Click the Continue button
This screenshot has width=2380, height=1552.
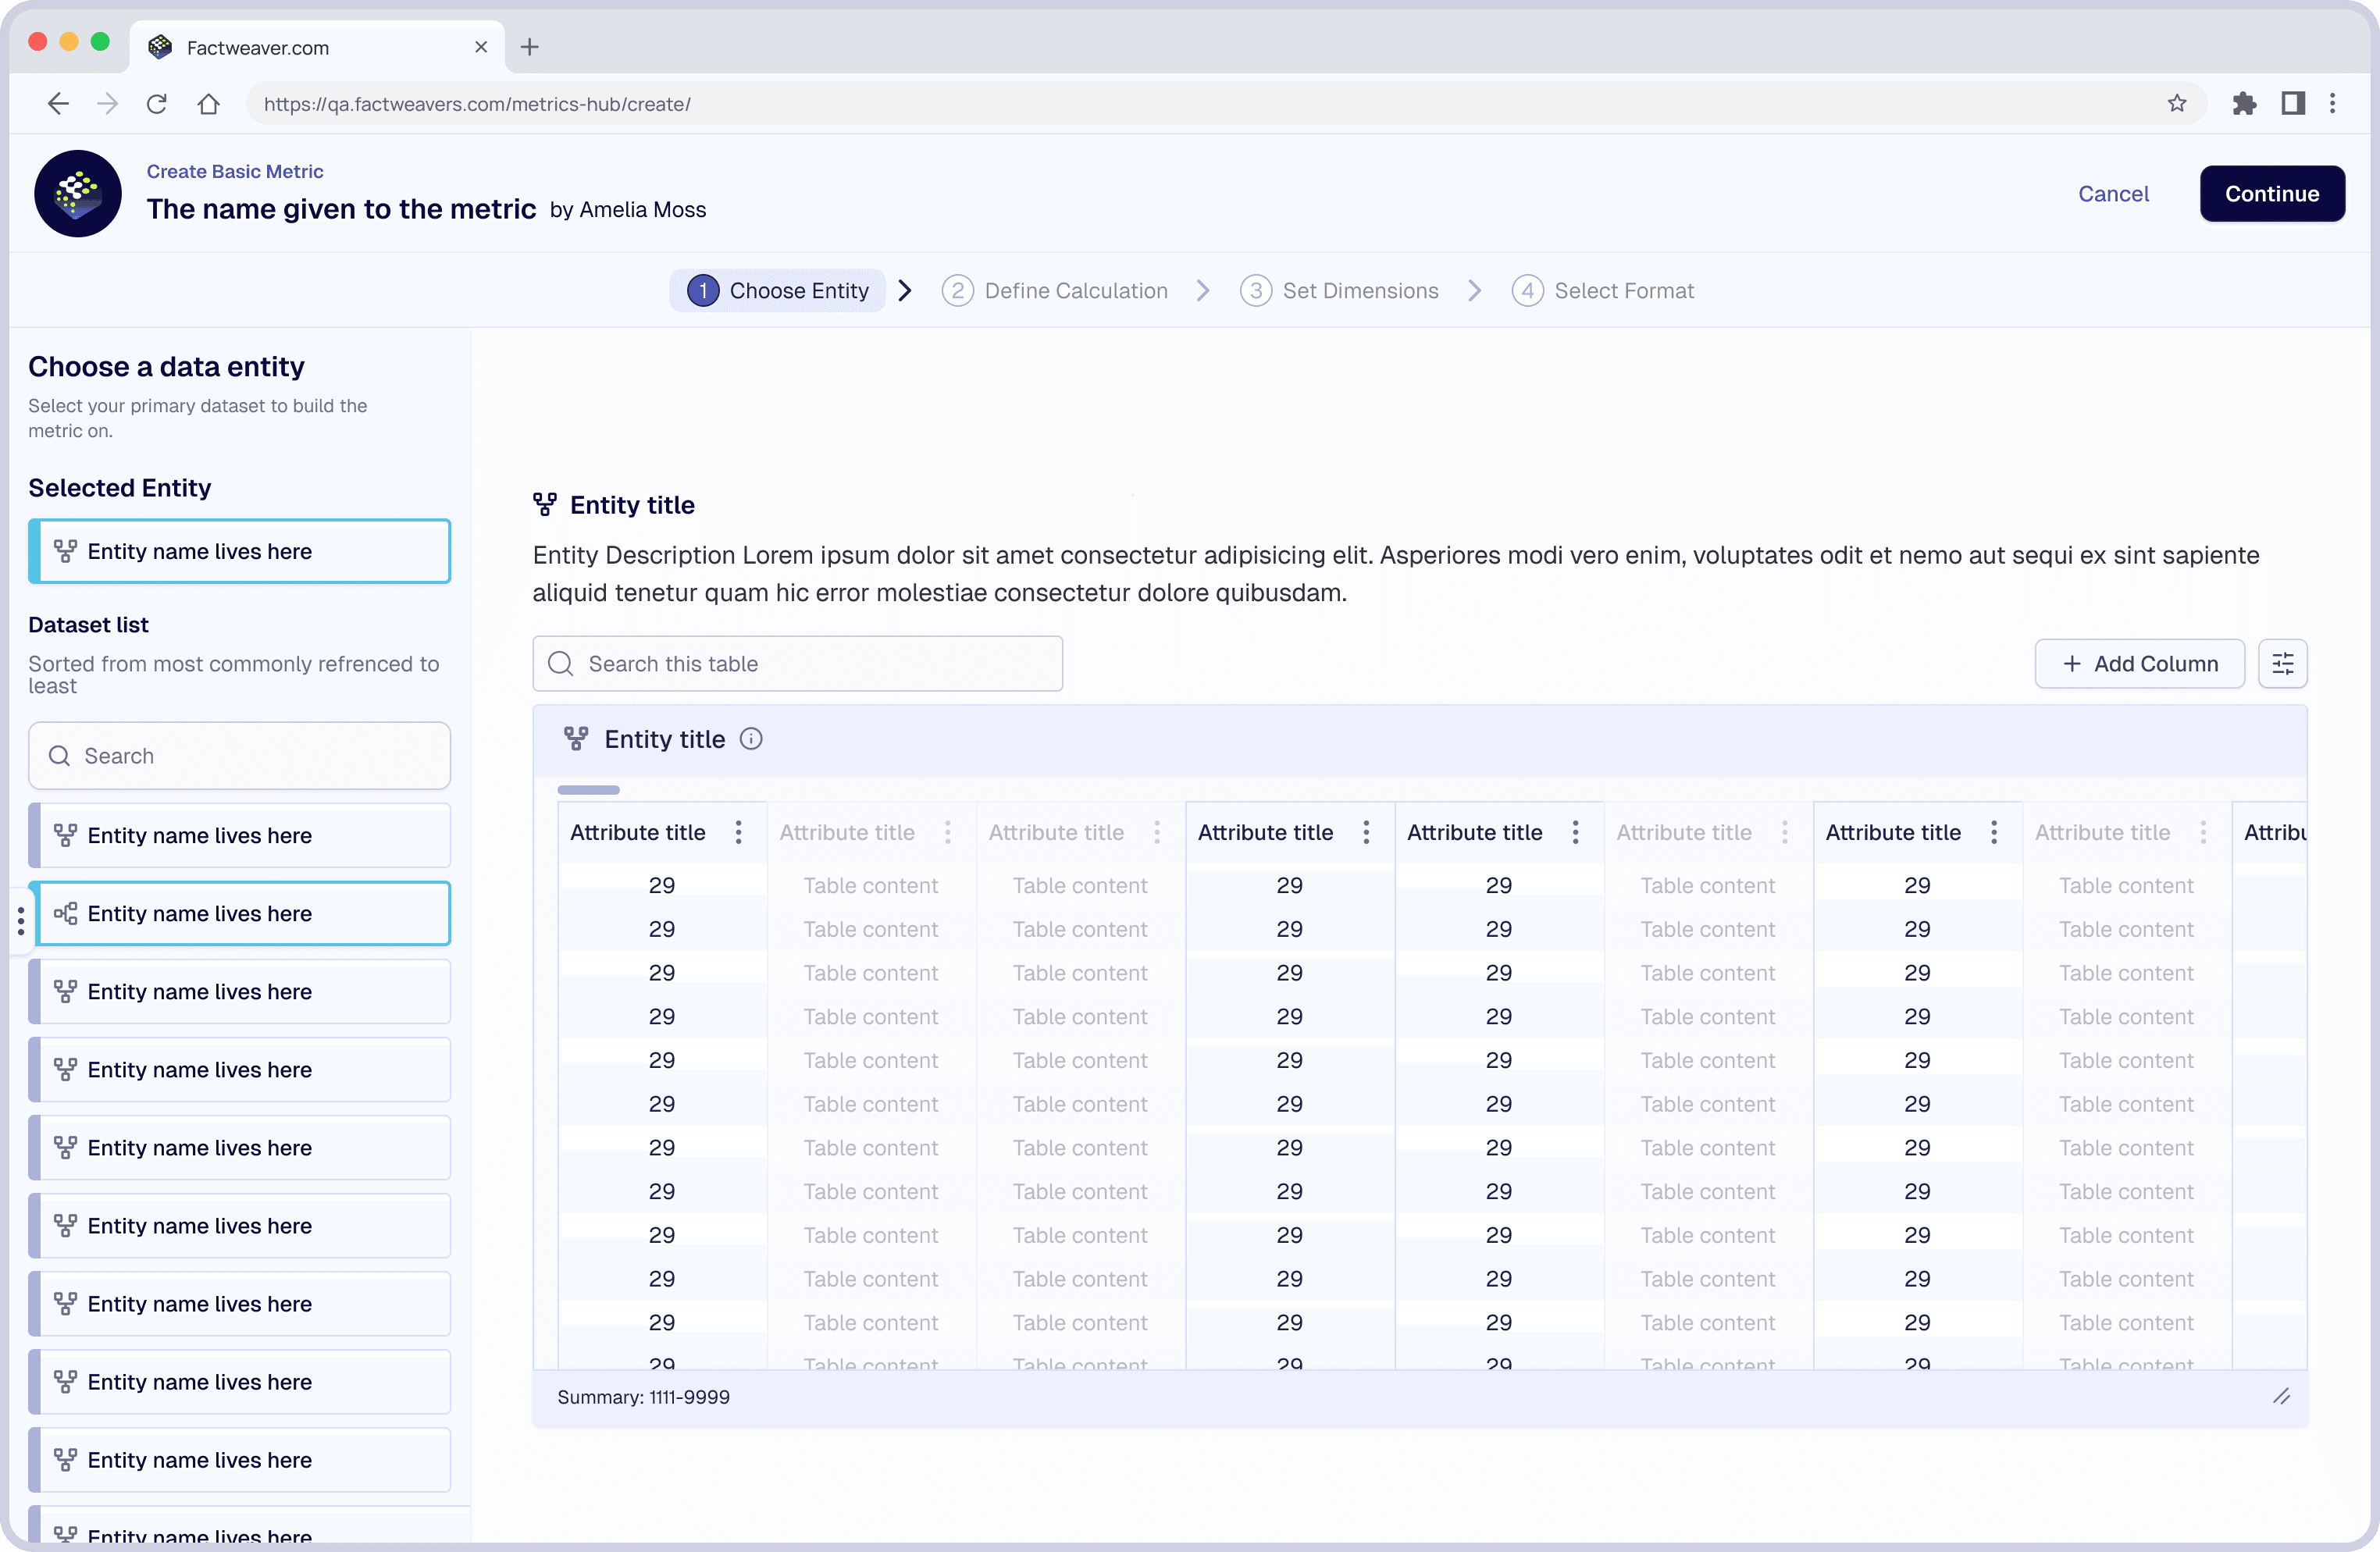pyautogui.click(x=2272, y=194)
